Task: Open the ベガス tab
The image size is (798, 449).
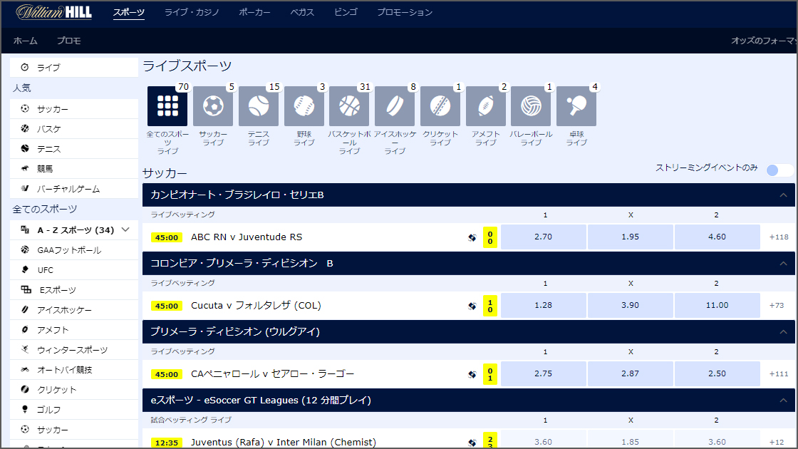Action: pyautogui.click(x=302, y=12)
